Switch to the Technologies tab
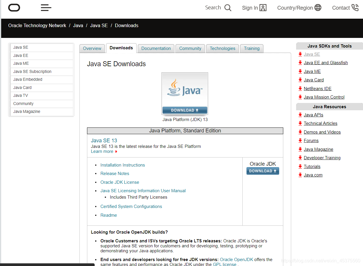The width and height of the screenshot is (363, 266). (223, 48)
